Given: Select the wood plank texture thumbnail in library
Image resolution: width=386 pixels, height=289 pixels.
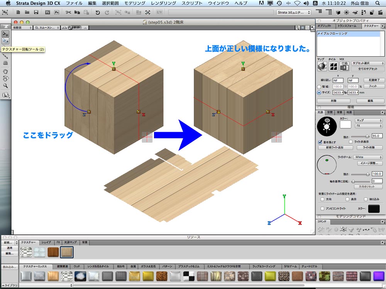Looking at the screenshot, I should [x=53, y=276].
